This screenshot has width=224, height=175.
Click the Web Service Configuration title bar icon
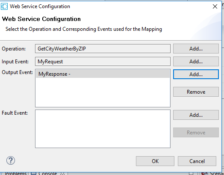(4, 6)
